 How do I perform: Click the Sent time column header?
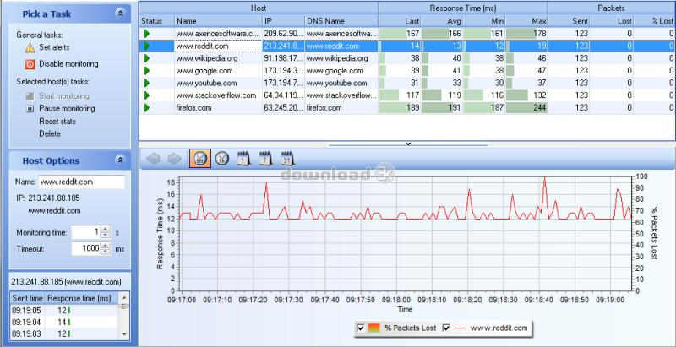click(x=28, y=298)
